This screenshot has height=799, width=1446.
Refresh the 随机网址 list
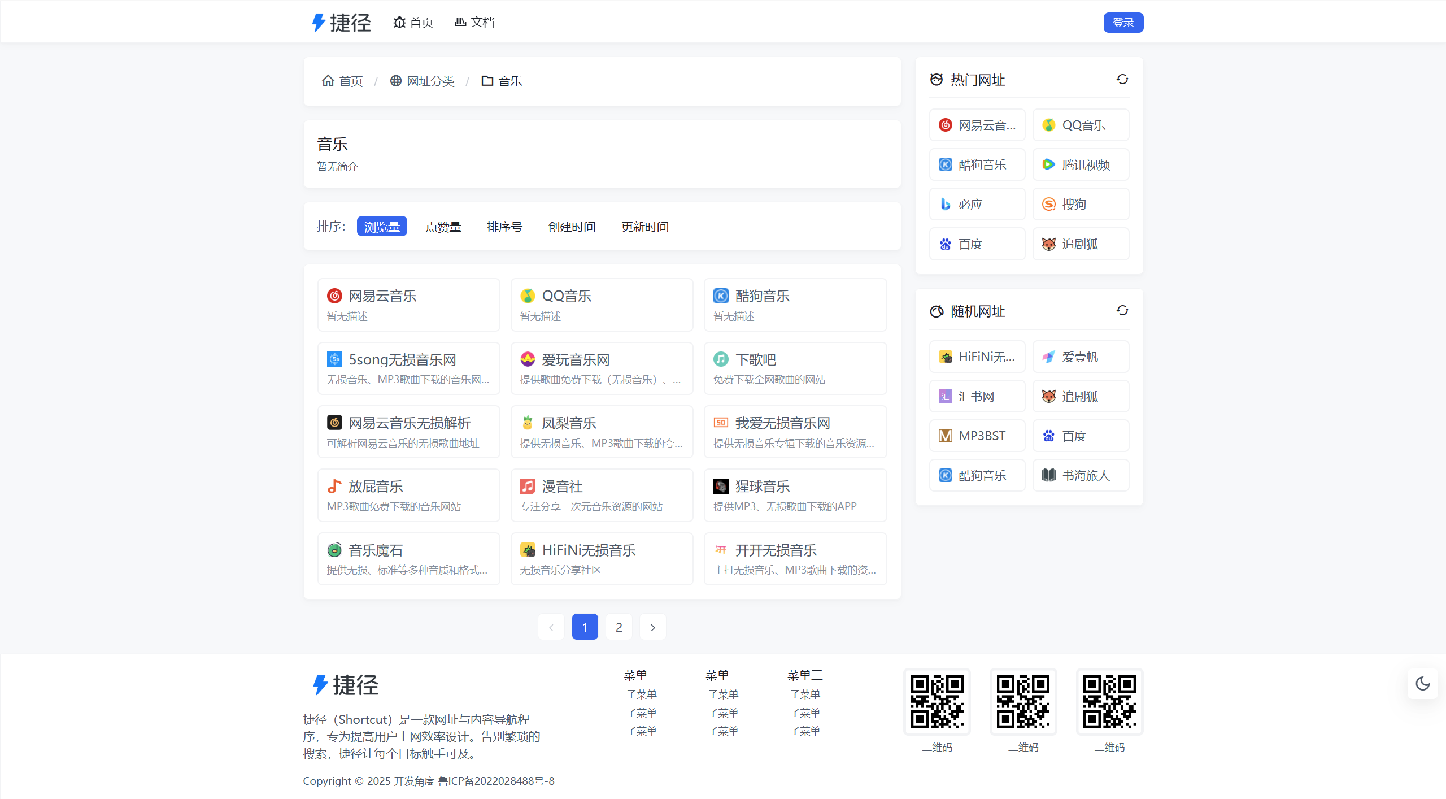[x=1122, y=311]
